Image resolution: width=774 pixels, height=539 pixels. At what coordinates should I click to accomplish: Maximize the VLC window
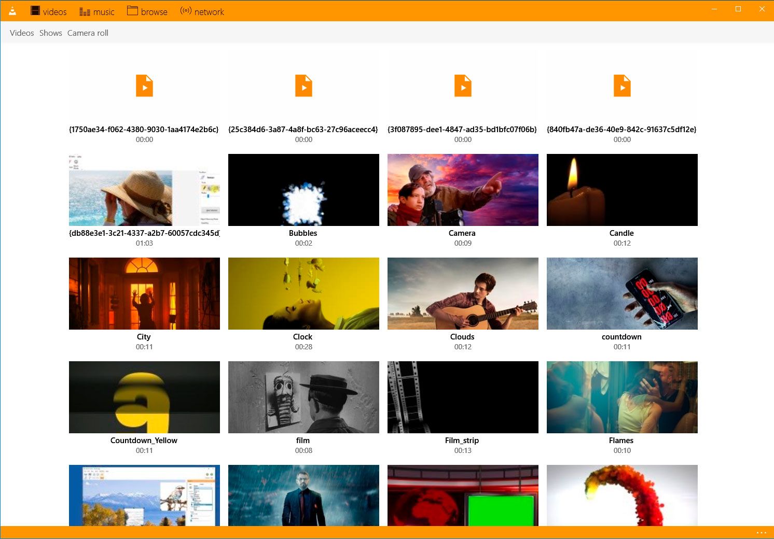[738, 9]
